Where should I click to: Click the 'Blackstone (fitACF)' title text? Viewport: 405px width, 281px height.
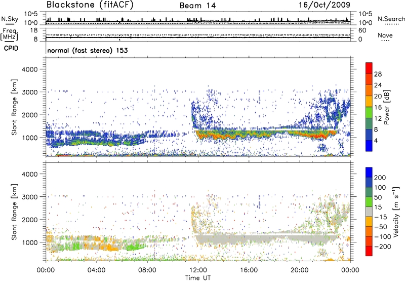[x=90, y=5]
